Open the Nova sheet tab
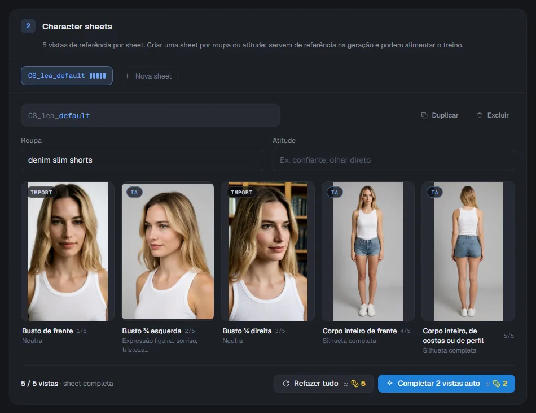The image size is (536, 413). tap(148, 76)
